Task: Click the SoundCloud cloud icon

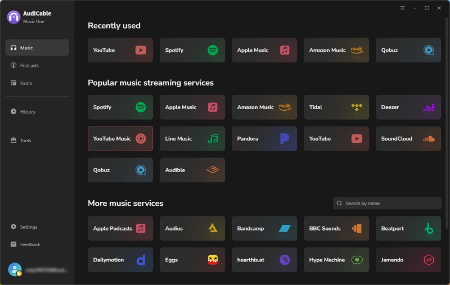Action: pyautogui.click(x=429, y=139)
